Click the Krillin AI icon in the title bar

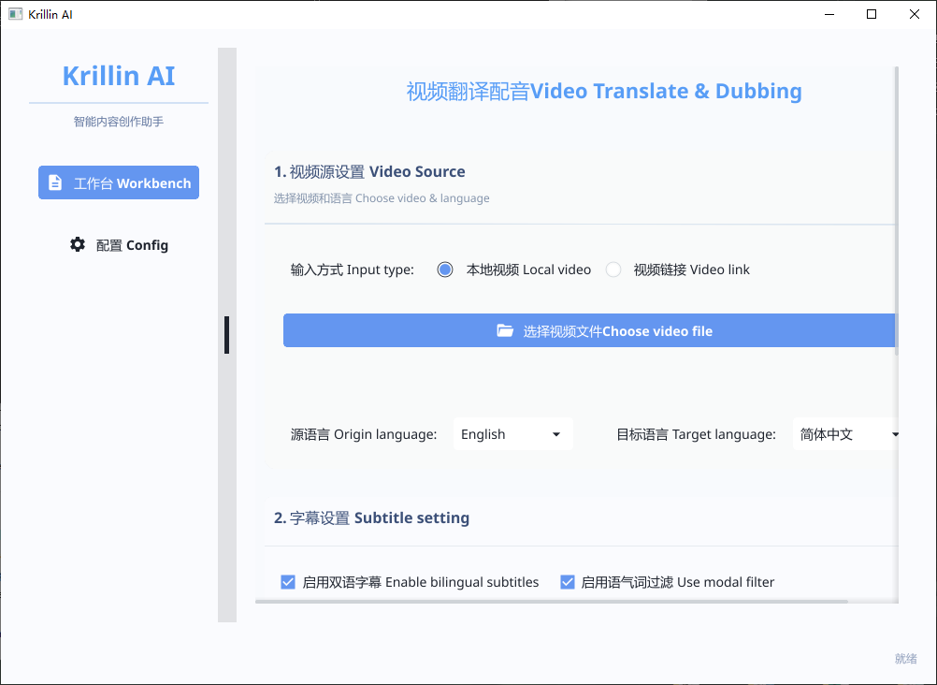pos(14,13)
